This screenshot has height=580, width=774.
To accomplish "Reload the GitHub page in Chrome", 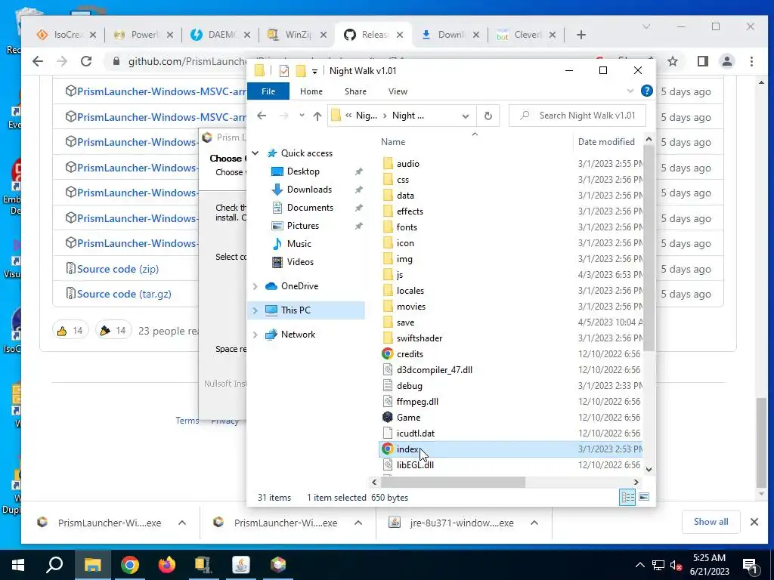I will (x=86, y=61).
